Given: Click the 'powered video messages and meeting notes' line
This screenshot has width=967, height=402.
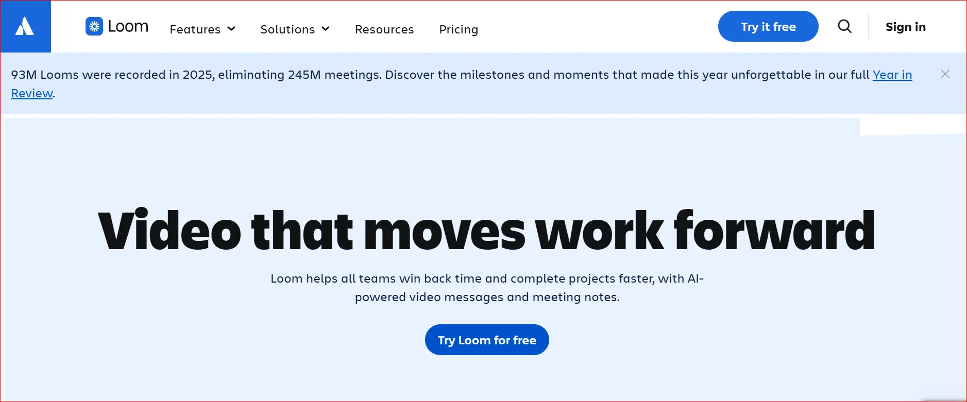Looking at the screenshot, I should click(x=487, y=297).
